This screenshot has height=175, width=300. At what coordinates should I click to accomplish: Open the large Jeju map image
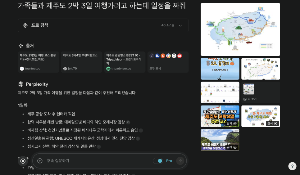[x=240, y=29]
